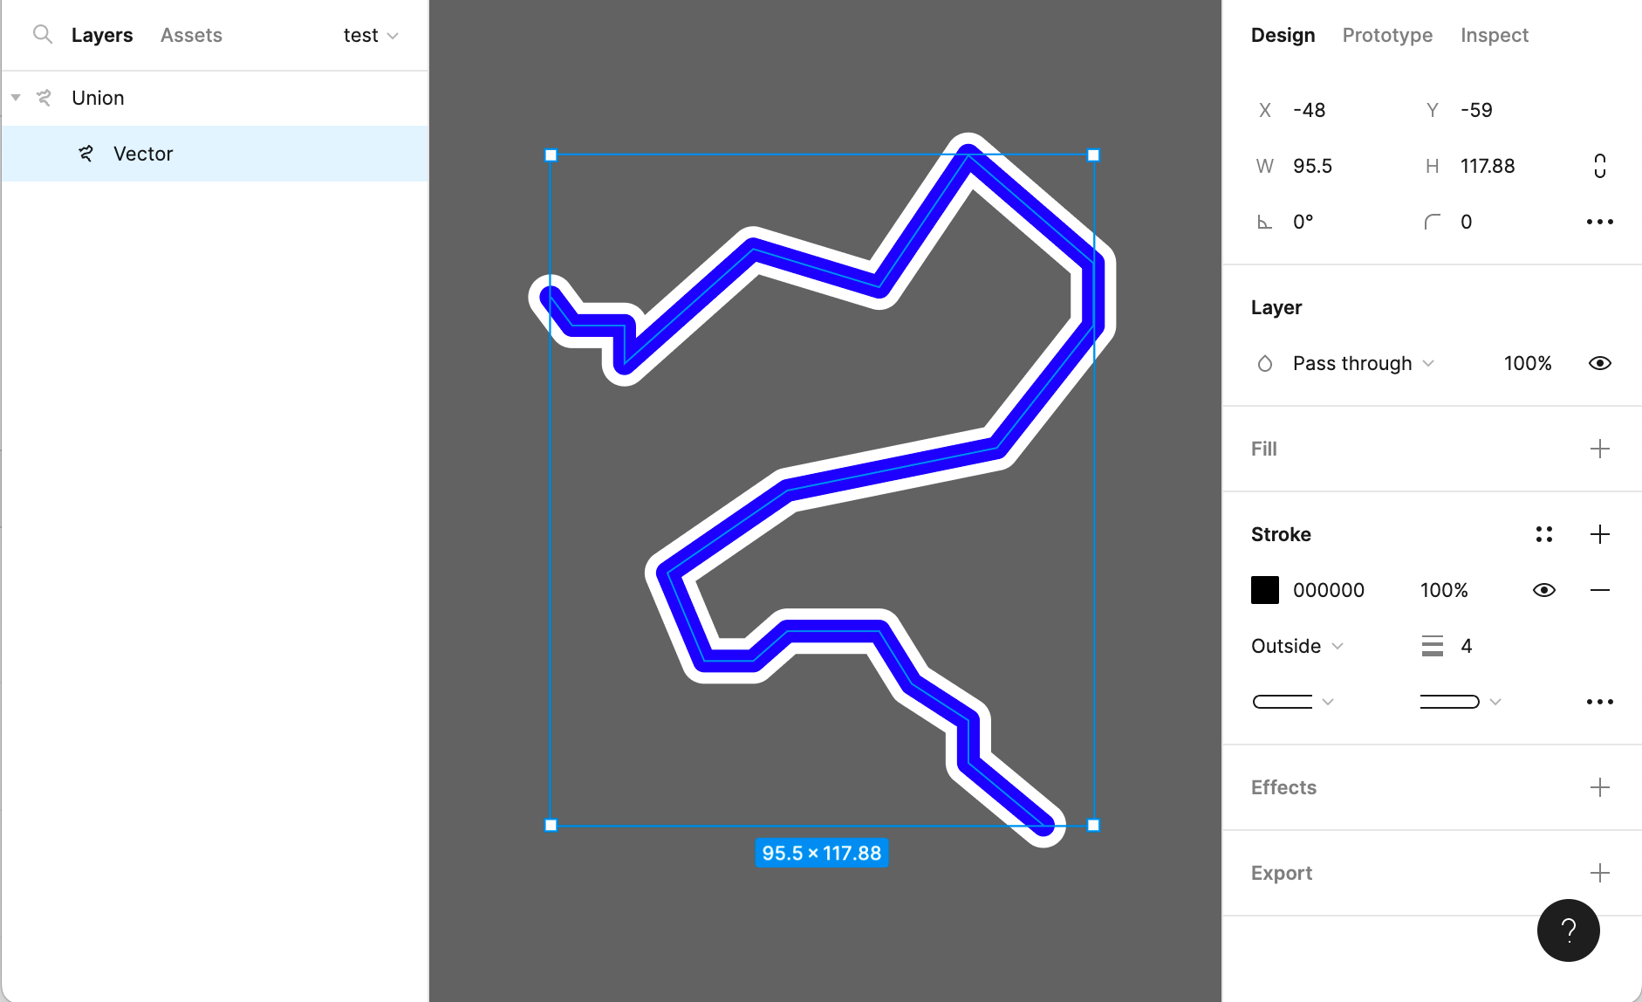The image size is (1642, 1002).
Task: Edit the stroke hex value 000000
Action: (1329, 590)
